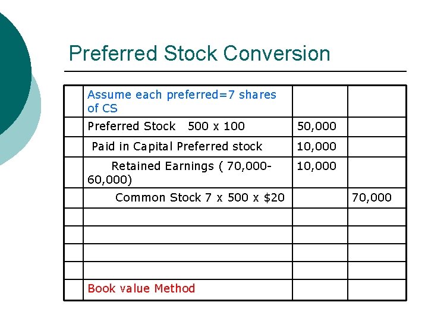Select empty credit cell beside the 50,000
428x321 pixels.
point(376,126)
